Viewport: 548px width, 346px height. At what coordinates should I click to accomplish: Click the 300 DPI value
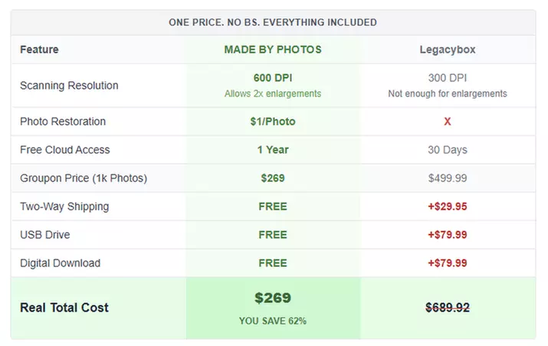(x=448, y=78)
